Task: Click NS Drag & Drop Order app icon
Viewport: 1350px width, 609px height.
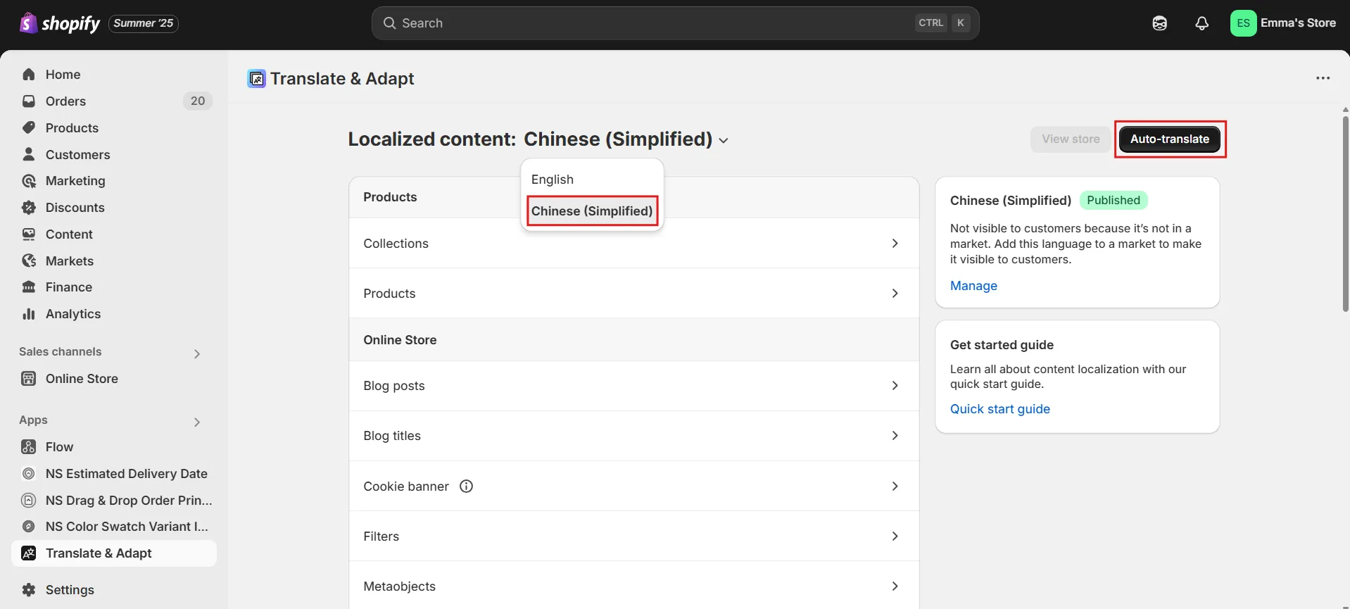Action: click(29, 501)
